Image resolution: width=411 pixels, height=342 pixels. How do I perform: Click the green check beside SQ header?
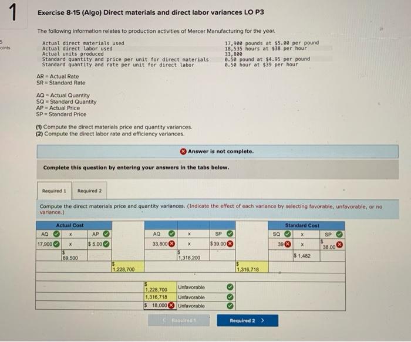(288, 233)
